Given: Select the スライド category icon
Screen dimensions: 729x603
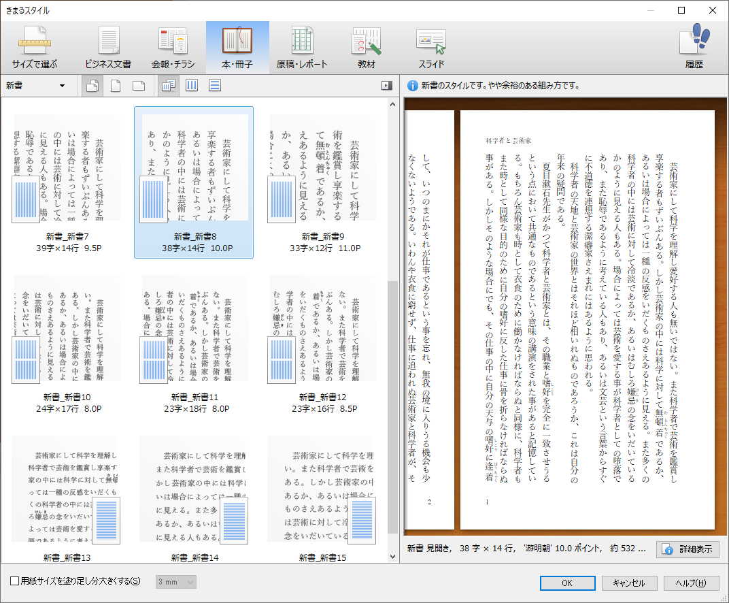Looking at the screenshot, I should pos(430,45).
